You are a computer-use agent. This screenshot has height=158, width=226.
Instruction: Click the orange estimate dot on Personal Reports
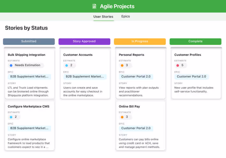(122, 65)
